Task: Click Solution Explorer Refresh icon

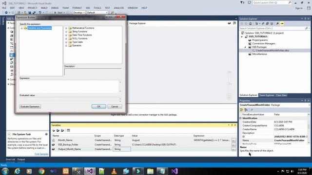Action: 263,24
